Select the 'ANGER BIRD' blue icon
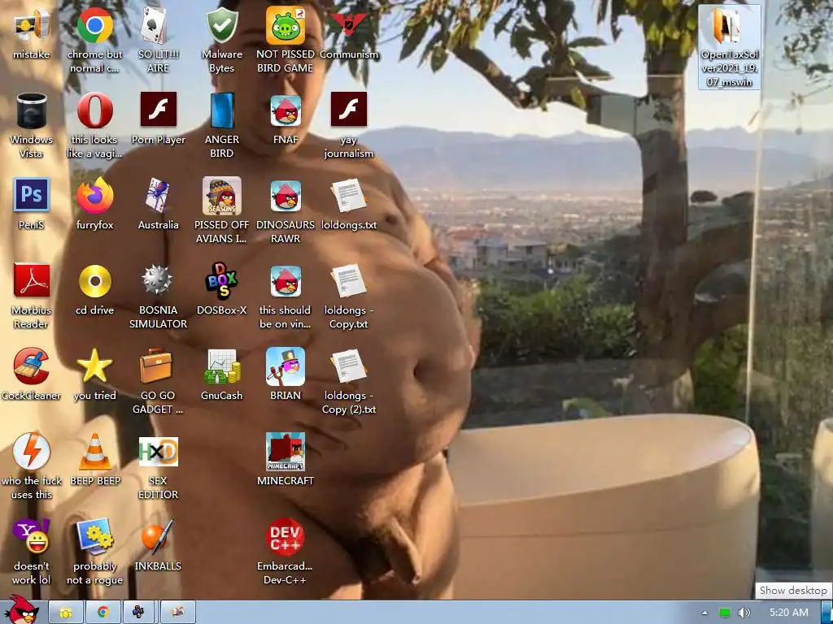 (221, 125)
